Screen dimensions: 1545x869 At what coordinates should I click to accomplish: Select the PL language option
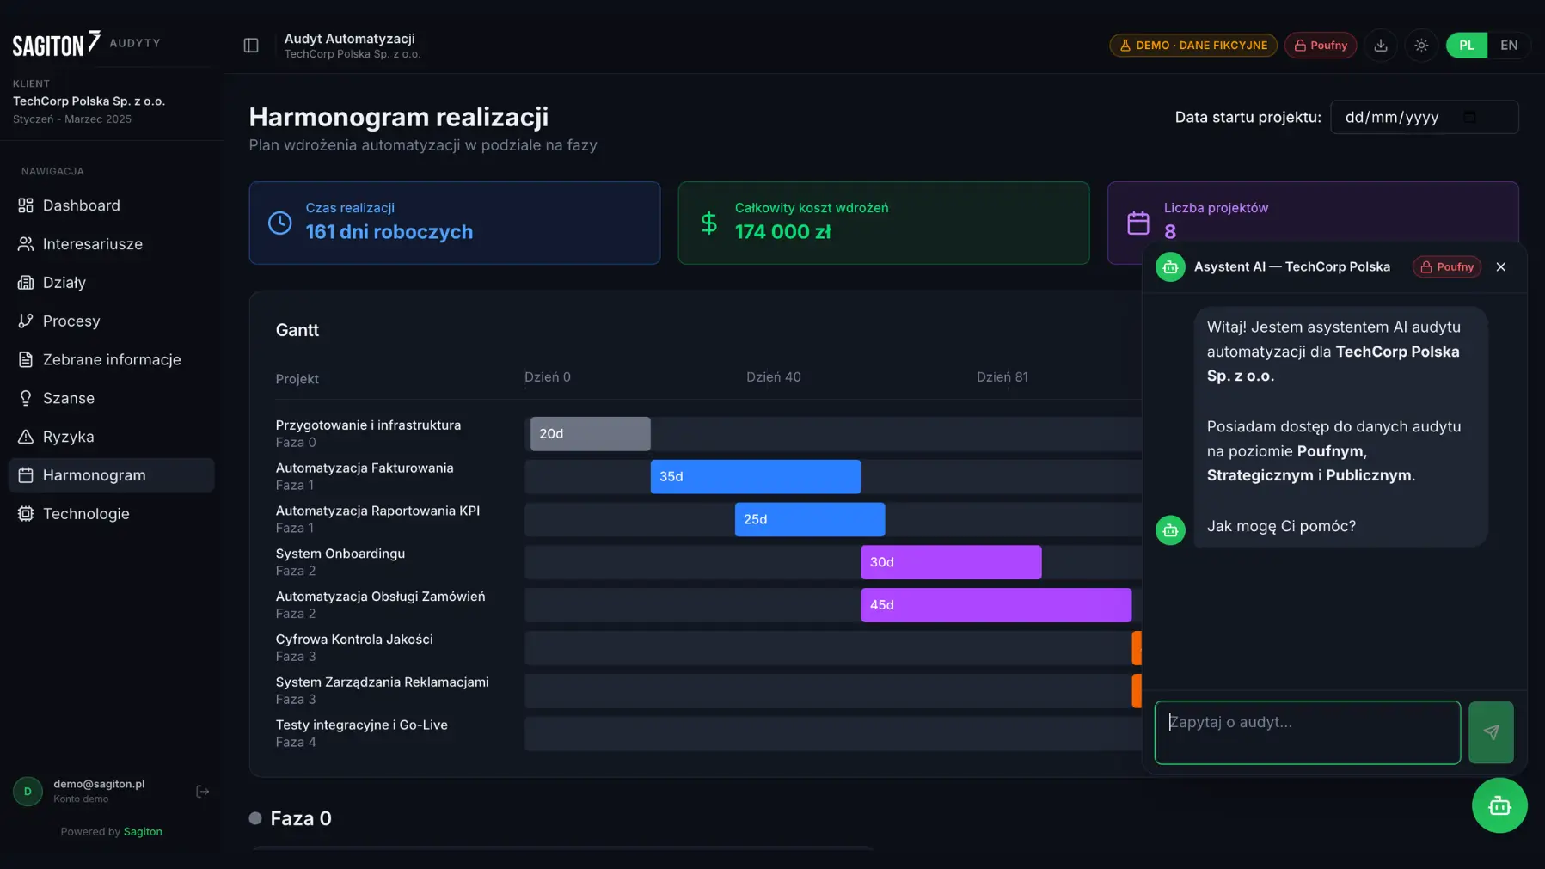1467,45
